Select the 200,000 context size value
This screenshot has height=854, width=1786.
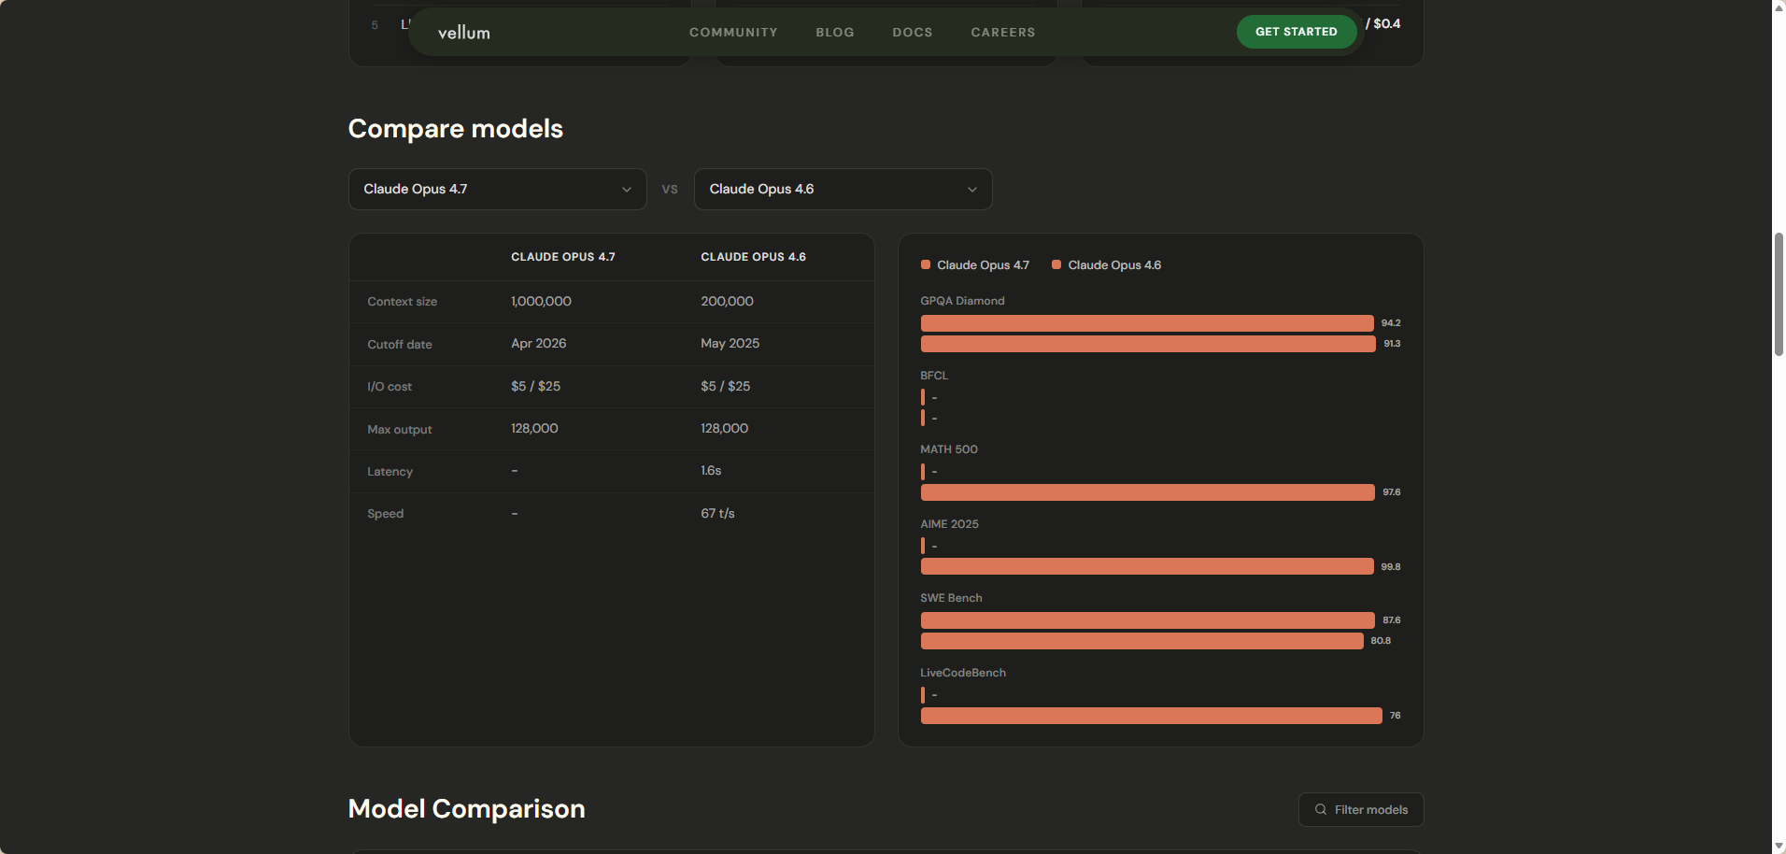tap(727, 301)
